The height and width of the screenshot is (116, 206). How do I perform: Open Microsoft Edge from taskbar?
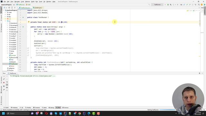pos(89,113)
